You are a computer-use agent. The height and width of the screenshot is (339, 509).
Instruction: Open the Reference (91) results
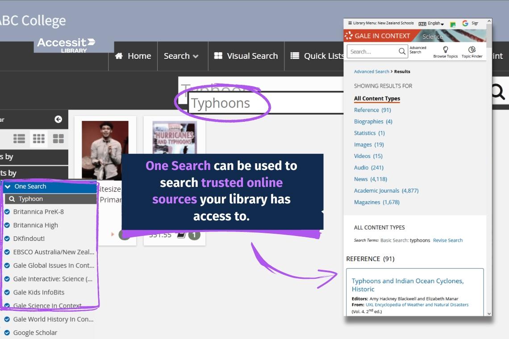(372, 110)
